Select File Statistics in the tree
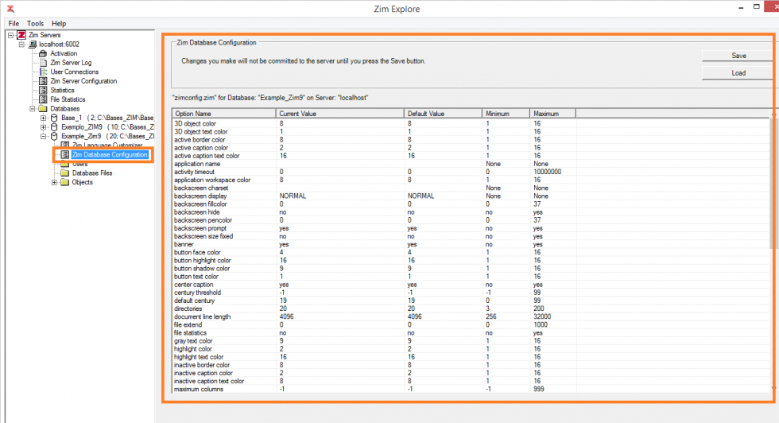 pyautogui.click(x=68, y=99)
